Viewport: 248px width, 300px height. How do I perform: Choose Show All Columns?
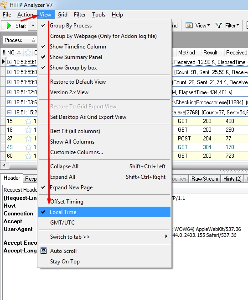click(x=104, y=142)
